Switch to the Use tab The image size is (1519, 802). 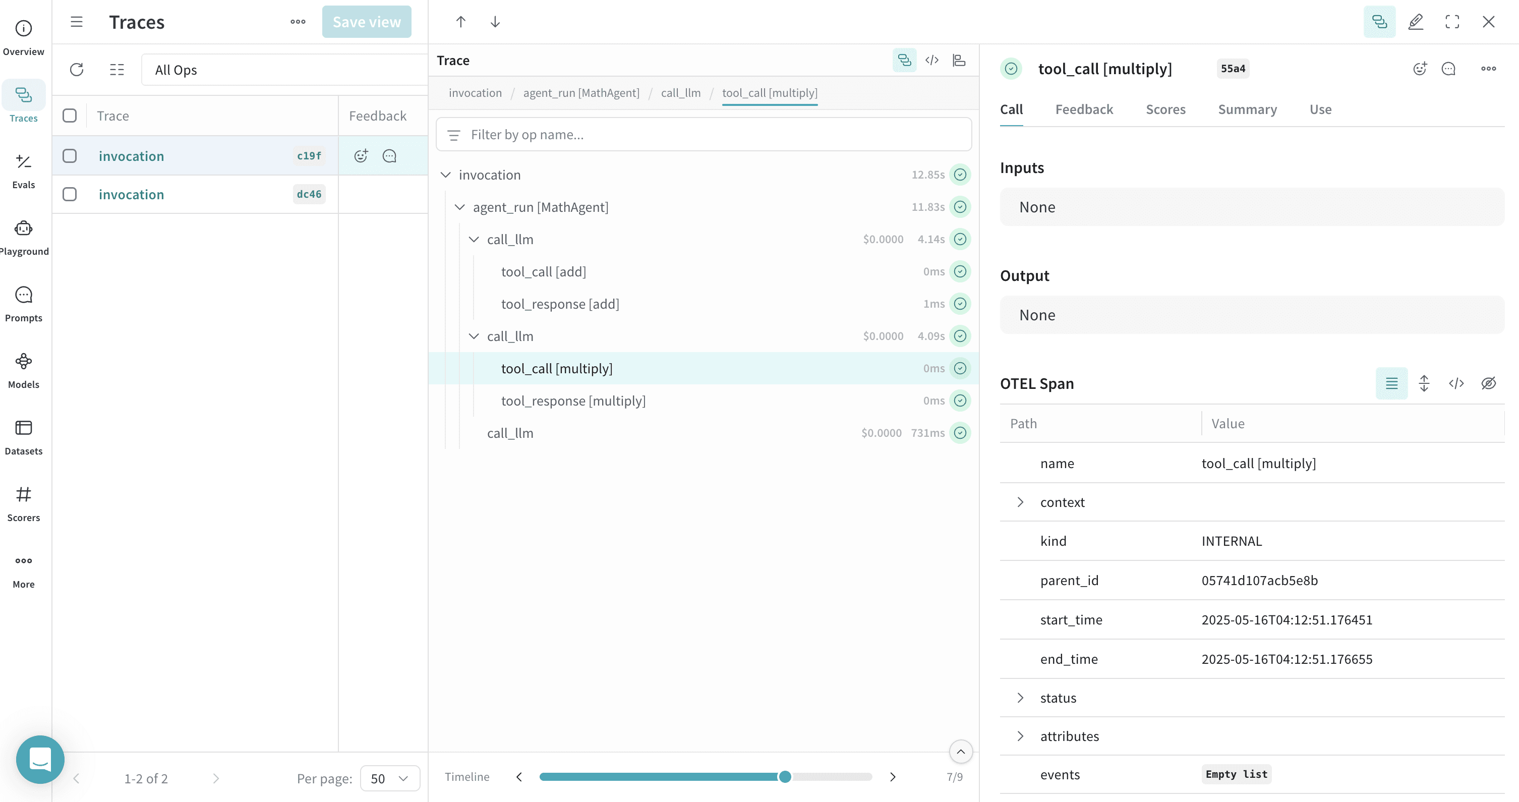click(x=1320, y=109)
